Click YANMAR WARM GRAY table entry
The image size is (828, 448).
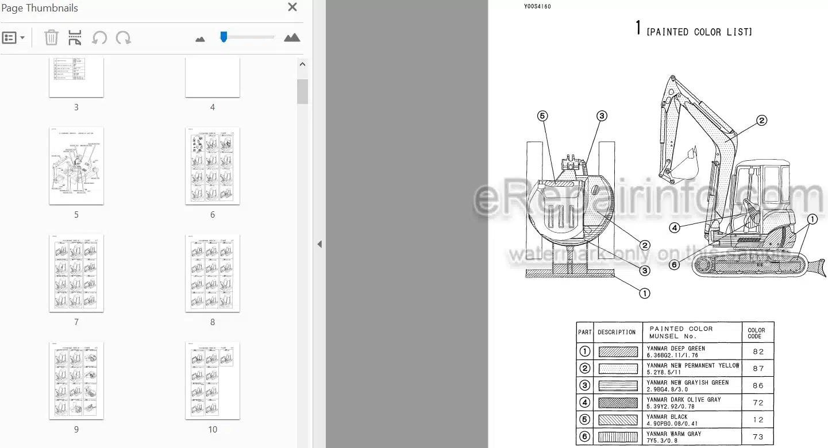pos(692,437)
